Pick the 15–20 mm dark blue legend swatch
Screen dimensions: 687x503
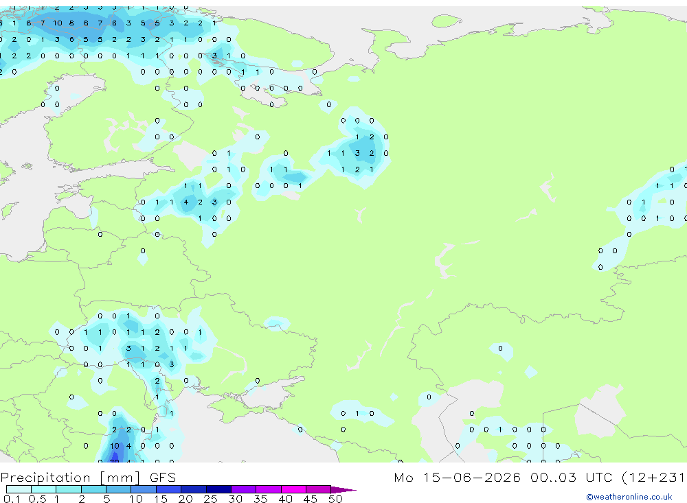169,489
